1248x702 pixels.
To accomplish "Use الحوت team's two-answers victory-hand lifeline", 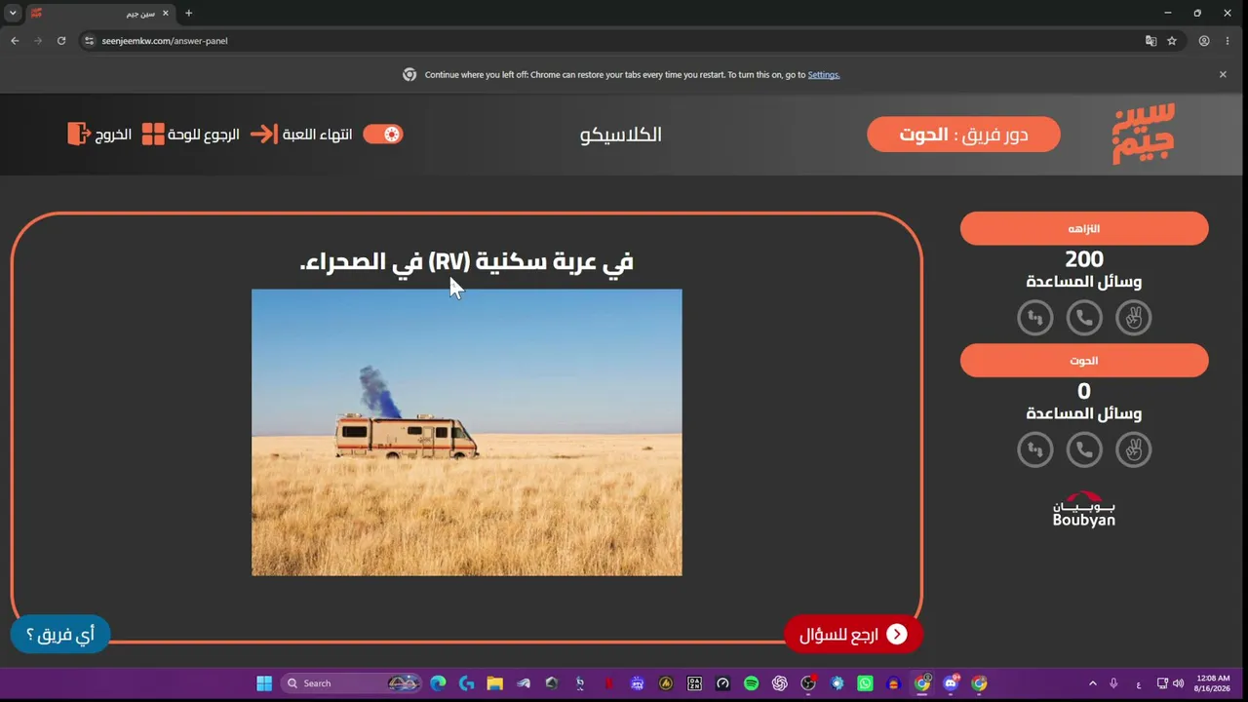I will [x=1133, y=449].
